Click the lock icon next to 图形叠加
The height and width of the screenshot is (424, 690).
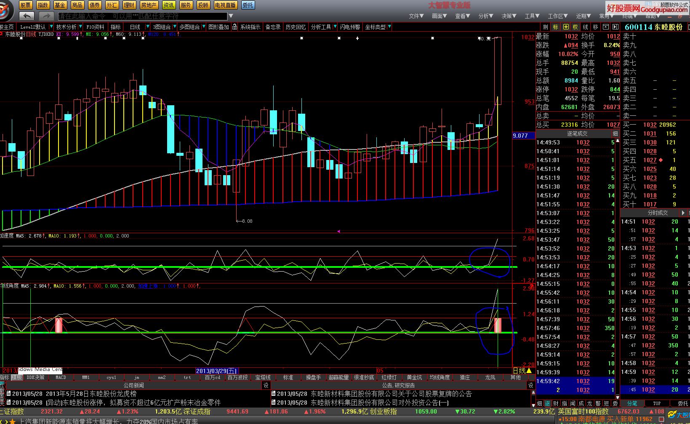[234, 27]
